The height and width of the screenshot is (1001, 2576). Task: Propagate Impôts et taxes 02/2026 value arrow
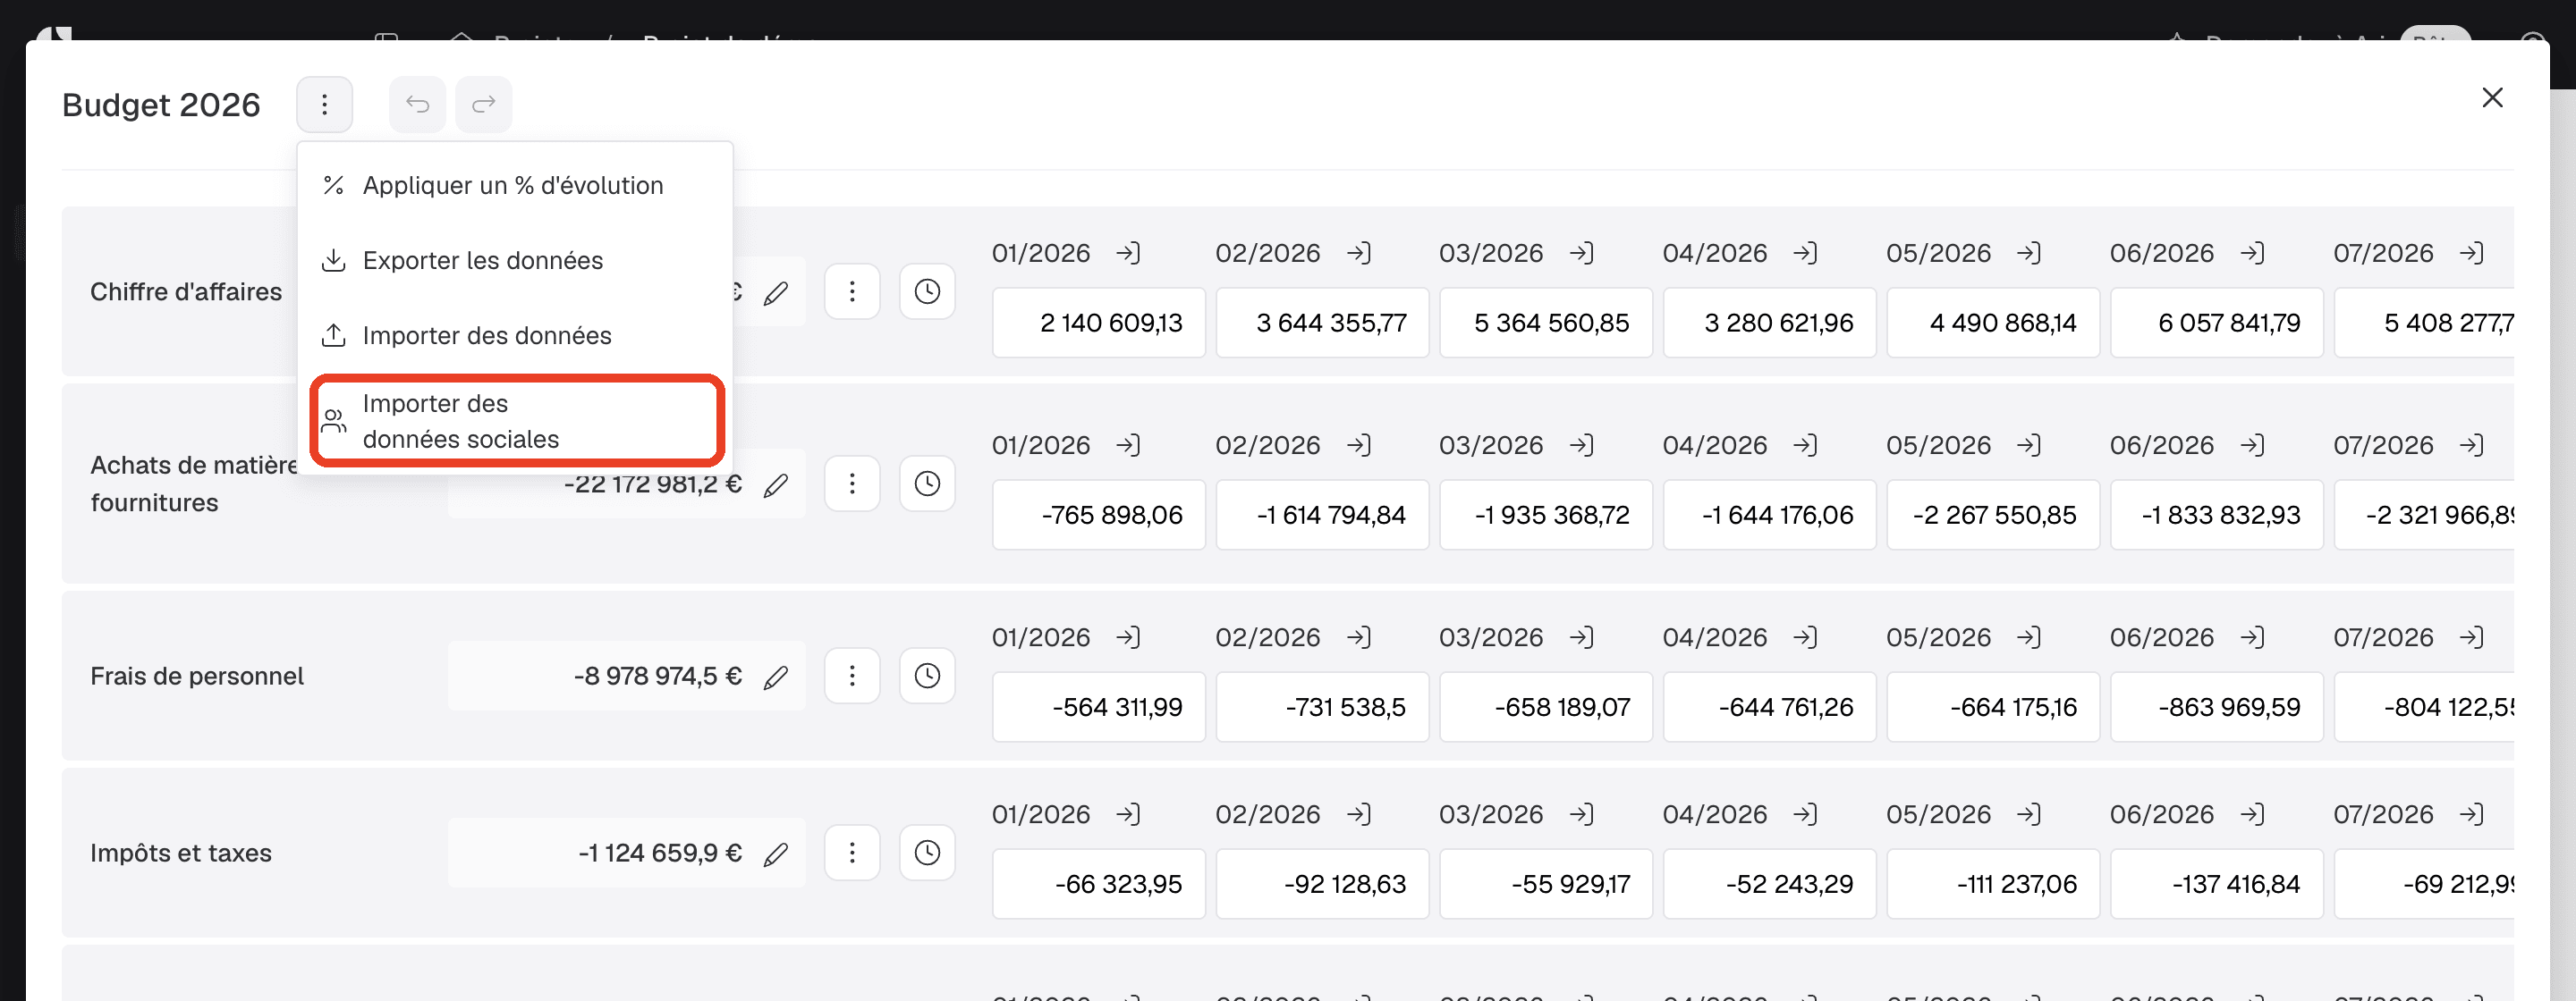[1358, 814]
